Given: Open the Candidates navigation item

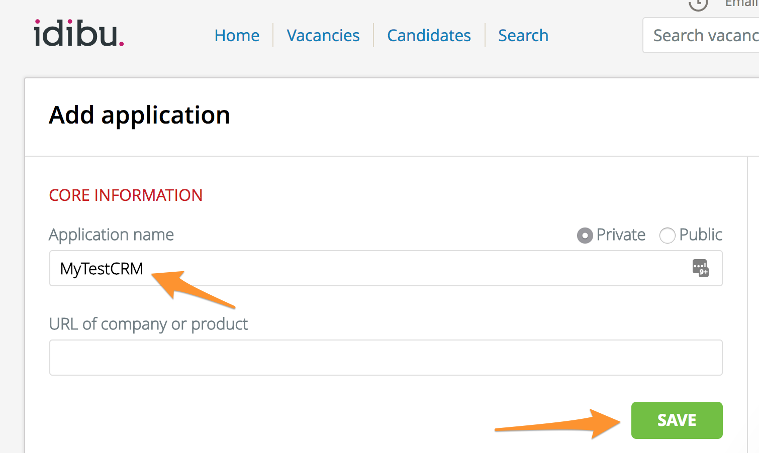Looking at the screenshot, I should [x=429, y=36].
